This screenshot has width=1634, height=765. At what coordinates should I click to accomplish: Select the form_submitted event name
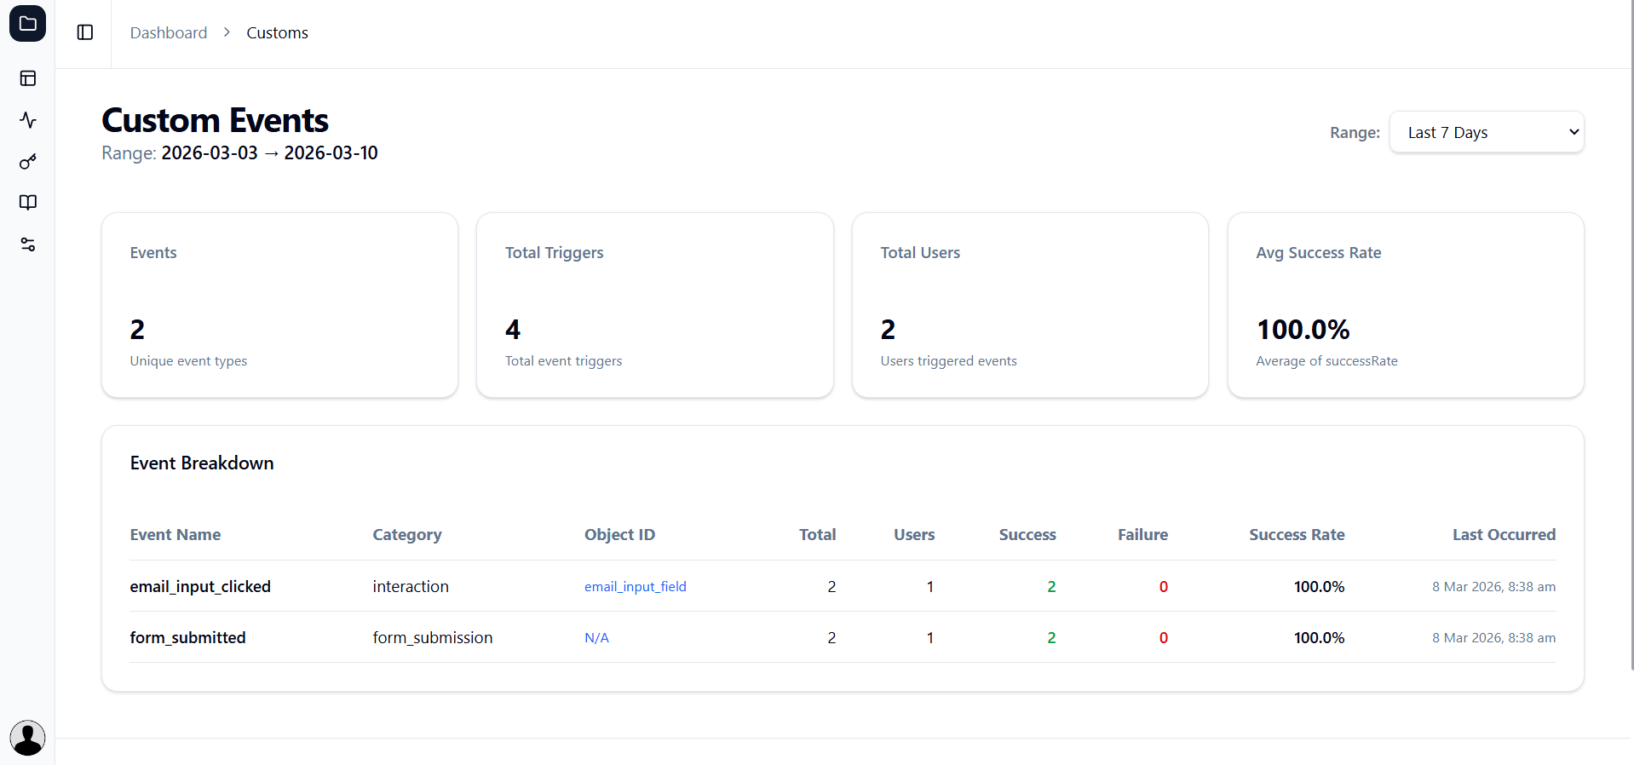click(187, 637)
